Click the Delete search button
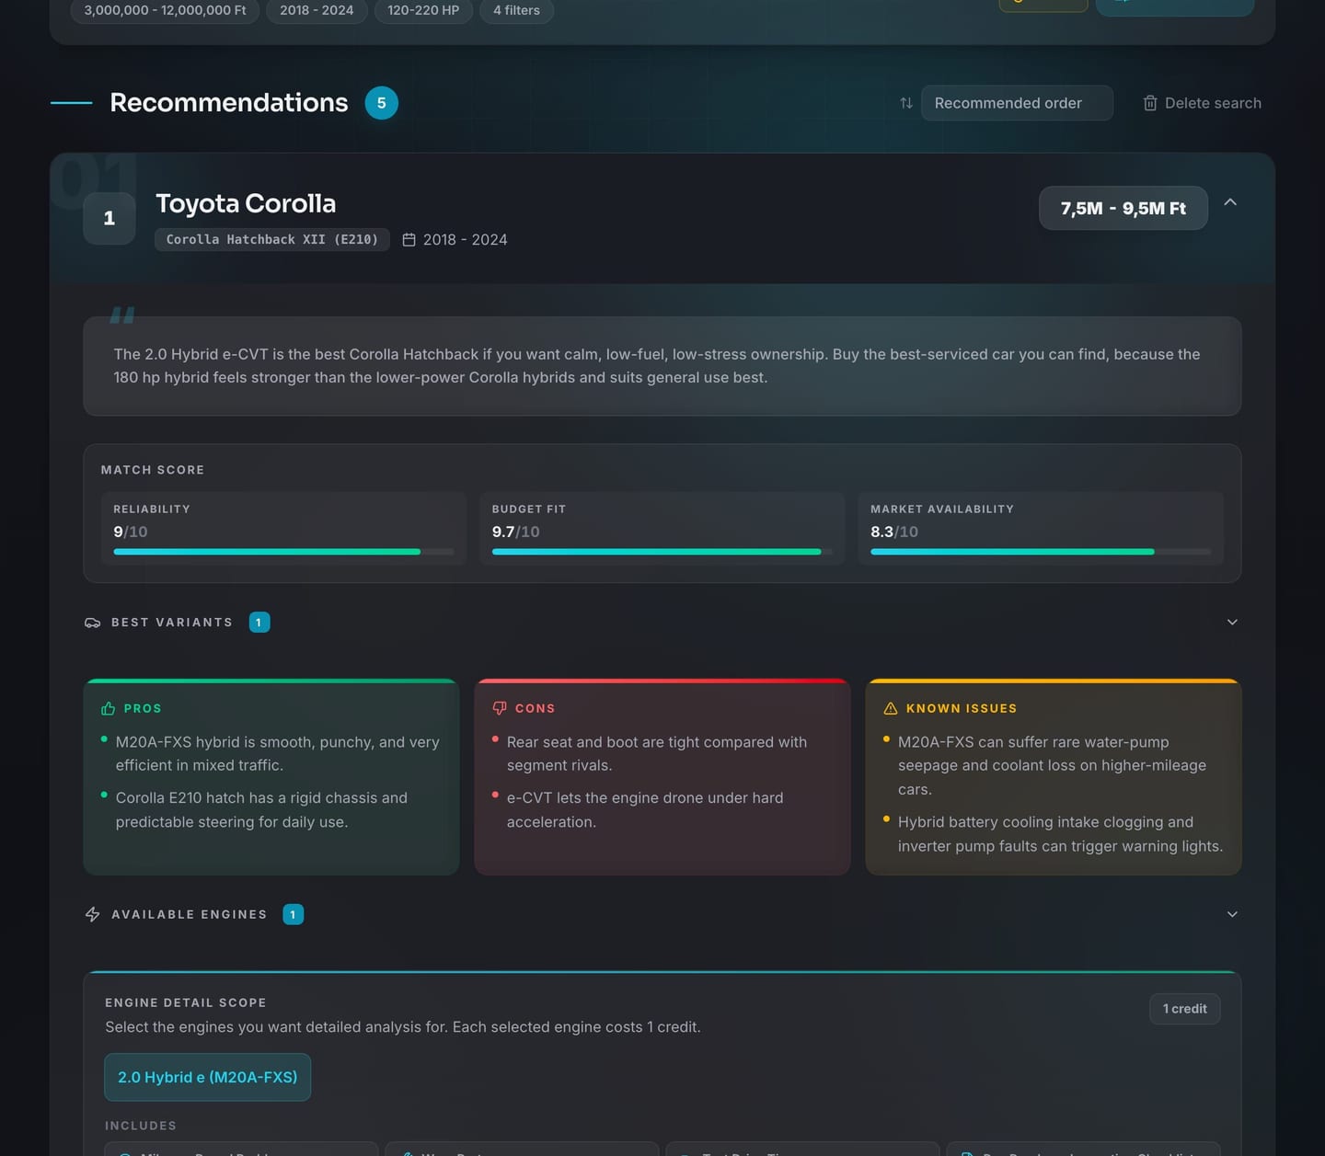This screenshot has width=1325, height=1156. point(1202,103)
